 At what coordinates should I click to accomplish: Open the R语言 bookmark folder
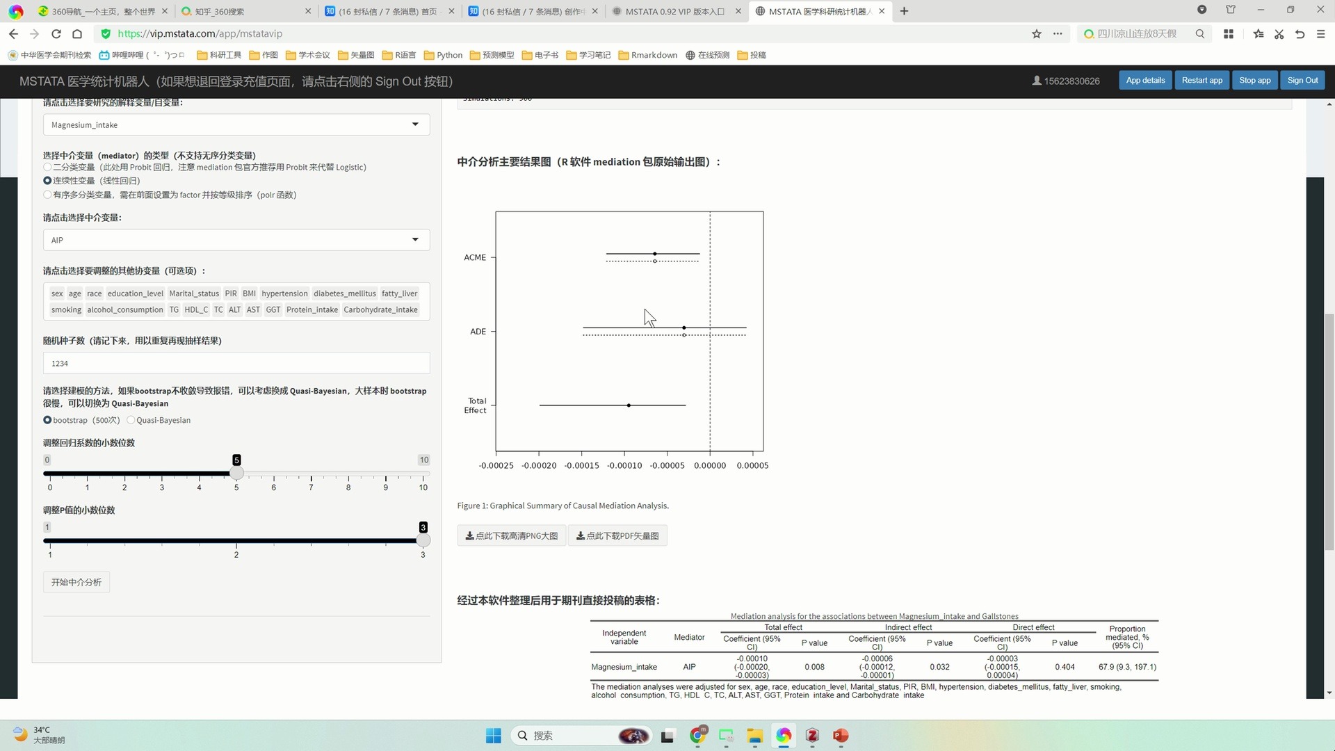pyautogui.click(x=398, y=55)
